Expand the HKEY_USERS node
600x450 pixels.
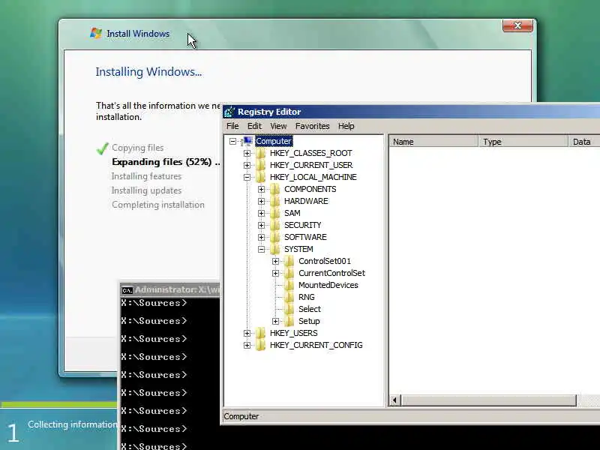(247, 333)
